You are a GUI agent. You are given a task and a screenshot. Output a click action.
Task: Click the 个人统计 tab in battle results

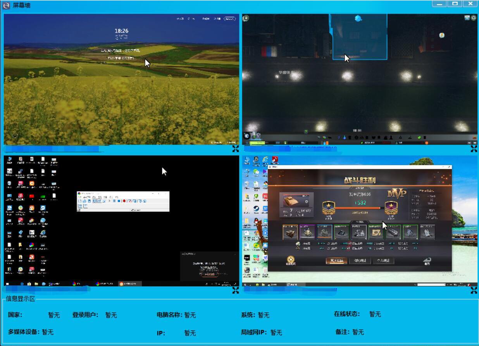[383, 261]
